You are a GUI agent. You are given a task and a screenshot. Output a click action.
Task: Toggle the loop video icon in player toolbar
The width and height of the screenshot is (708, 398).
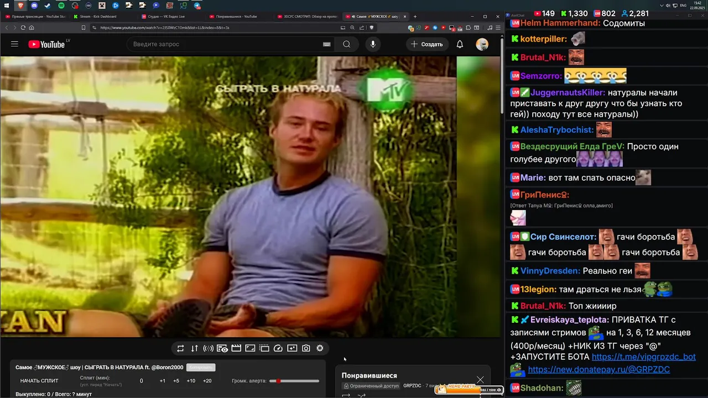[x=180, y=348]
